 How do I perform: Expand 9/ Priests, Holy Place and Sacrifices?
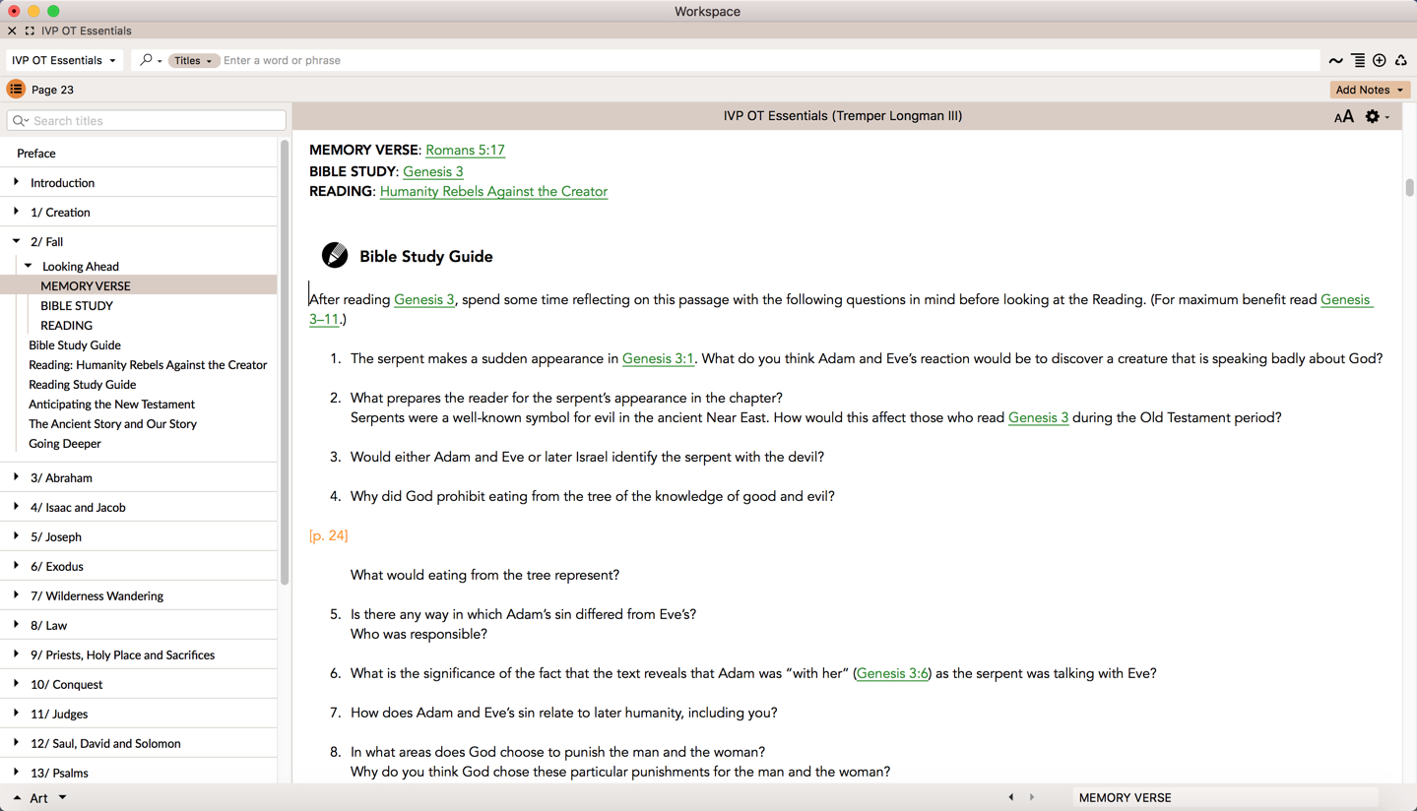[16, 655]
